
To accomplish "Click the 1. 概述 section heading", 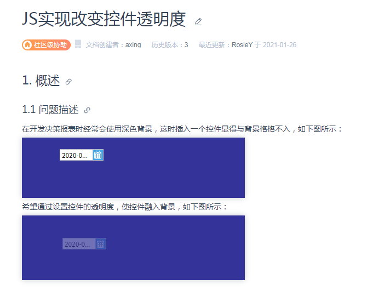I will pyautogui.click(x=41, y=81).
